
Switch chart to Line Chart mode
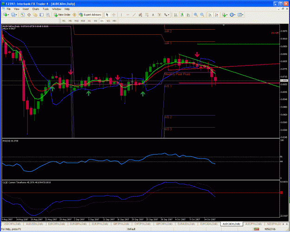click(x=188, y=15)
